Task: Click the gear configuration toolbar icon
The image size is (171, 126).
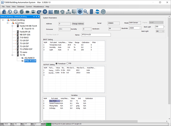Action: (80, 12)
